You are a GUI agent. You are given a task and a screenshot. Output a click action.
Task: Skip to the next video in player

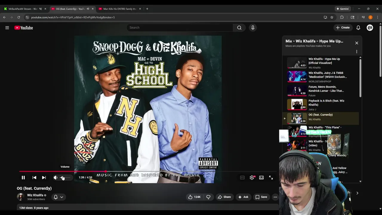(x=44, y=177)
